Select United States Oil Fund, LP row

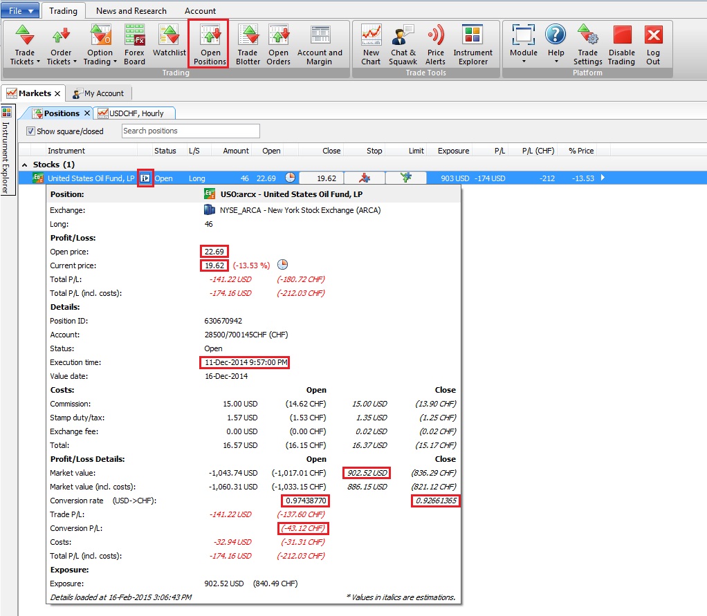[362, 178]
